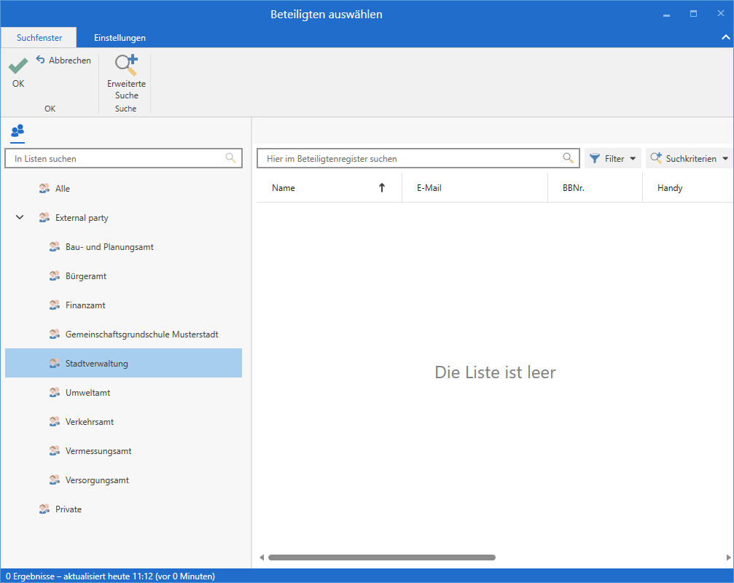Image resolution: width=734 pixels, height=583 pixels.
Task: Open Erweiterte Suche advanced search
Action: [x=126, y=77]
